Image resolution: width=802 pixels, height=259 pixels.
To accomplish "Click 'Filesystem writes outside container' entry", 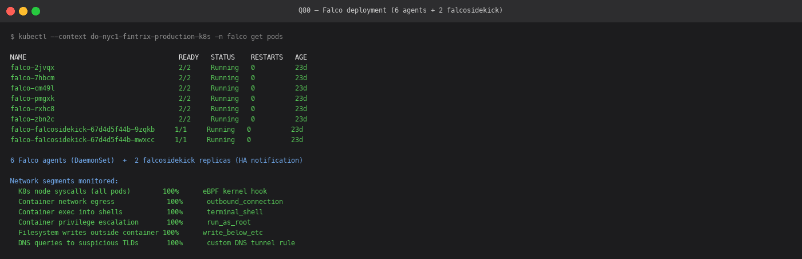I will (x=88, y=233).
